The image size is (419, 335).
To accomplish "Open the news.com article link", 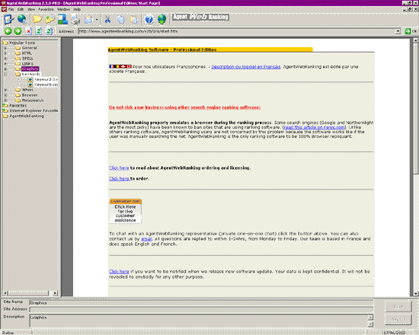I will [314, 127].
